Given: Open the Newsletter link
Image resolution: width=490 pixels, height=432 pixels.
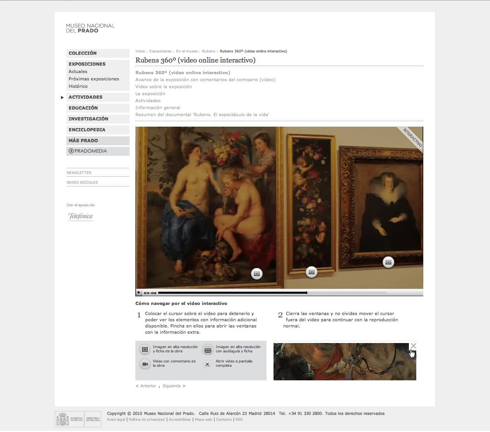Looking at the screenshot, I should pos(79,173).
